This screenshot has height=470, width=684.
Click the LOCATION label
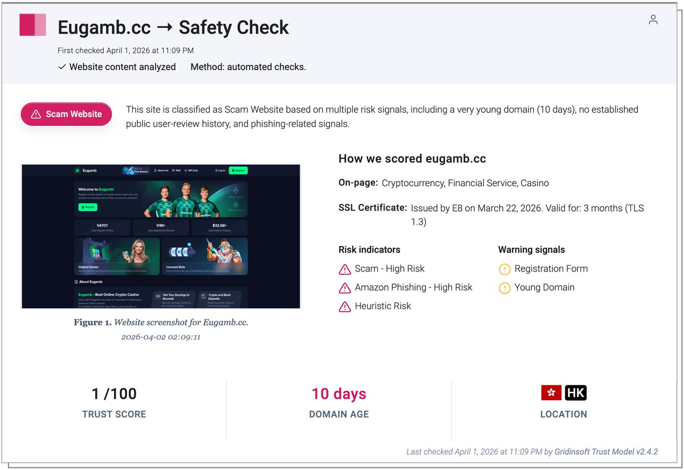[x=564, y=414]
